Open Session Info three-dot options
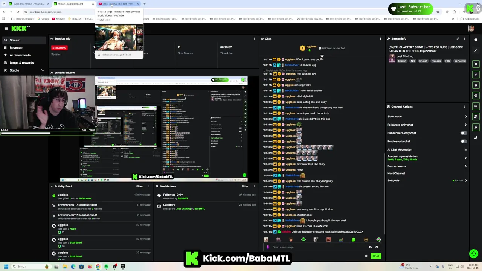 [254, 38]
